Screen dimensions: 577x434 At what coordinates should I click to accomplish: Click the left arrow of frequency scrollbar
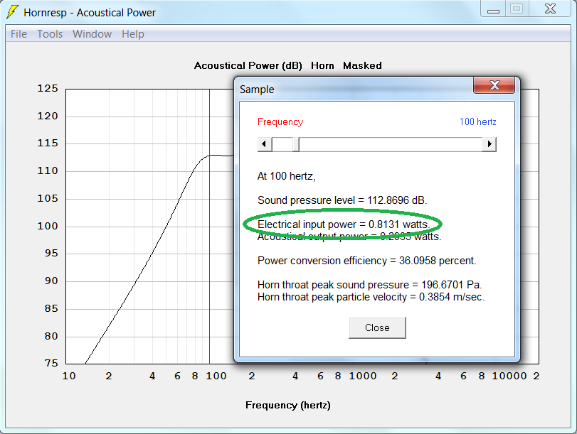[x=264, y=144]
